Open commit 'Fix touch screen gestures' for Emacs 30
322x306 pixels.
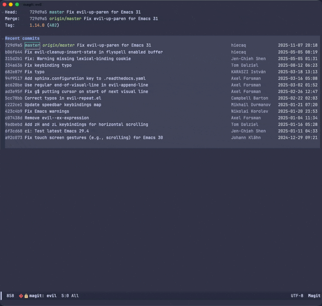(94, 138)
